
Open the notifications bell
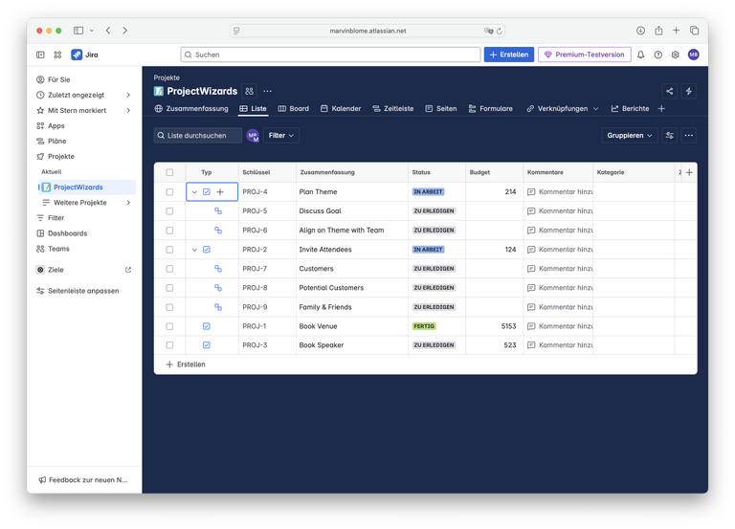(640, 55)
